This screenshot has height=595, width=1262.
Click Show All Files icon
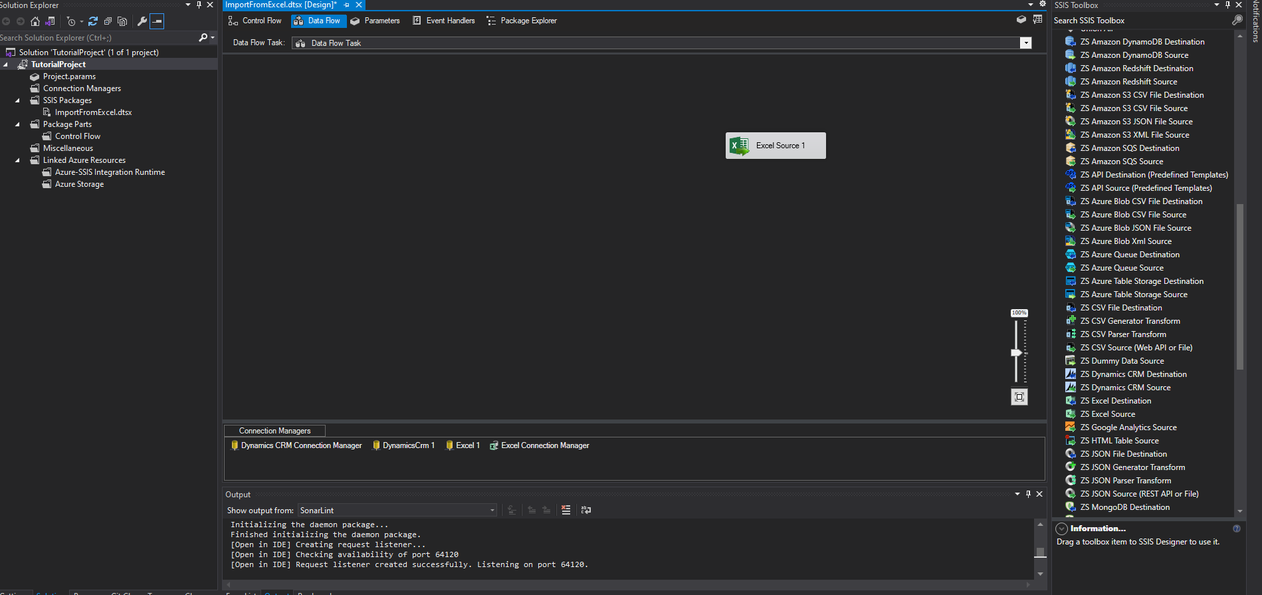click(122, 21)
